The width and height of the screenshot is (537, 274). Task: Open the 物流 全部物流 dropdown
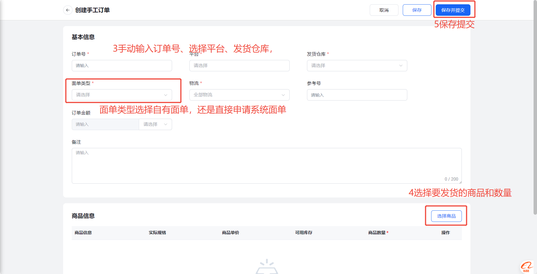239,95
